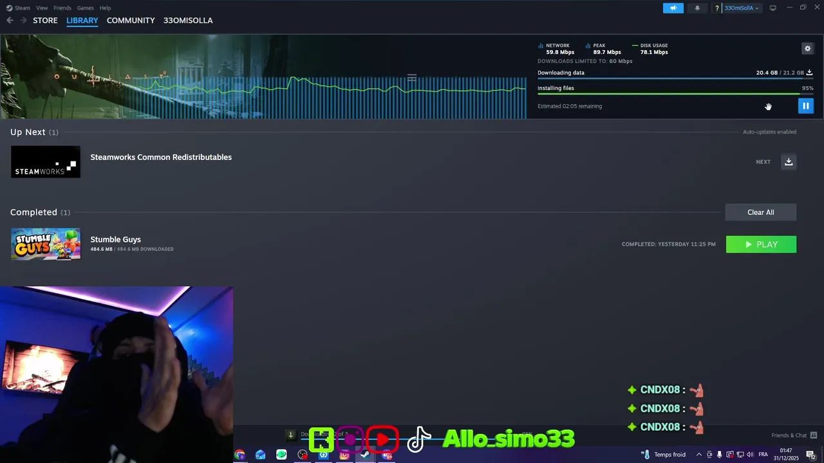This screenshot has width=824, height=463.
Task: Expand the 33OmiSollA account dropdown
Action: tap(742, 8)
